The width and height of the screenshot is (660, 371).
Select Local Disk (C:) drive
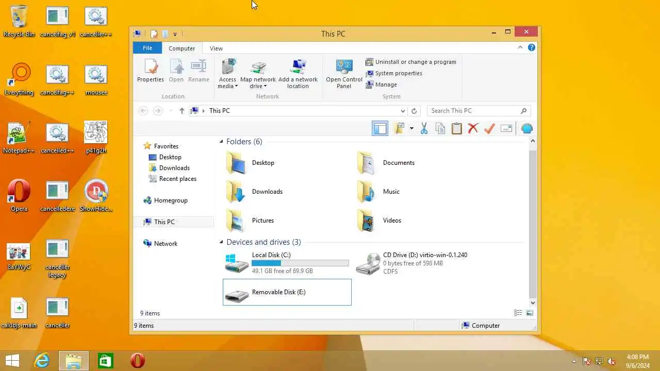(x=287, y=263)
